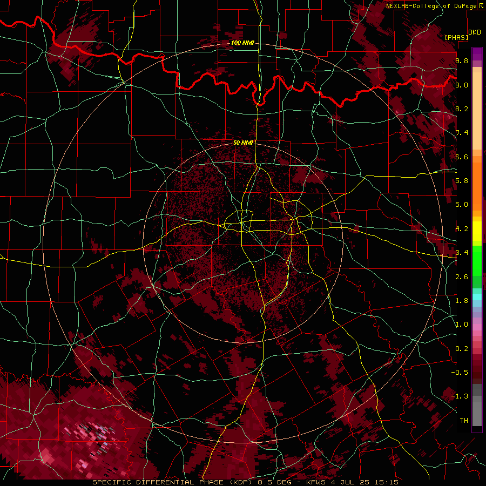This screenshot has width=486, height=486.
Task: Click the 1.0 scale value
Action: click(462, 325)
